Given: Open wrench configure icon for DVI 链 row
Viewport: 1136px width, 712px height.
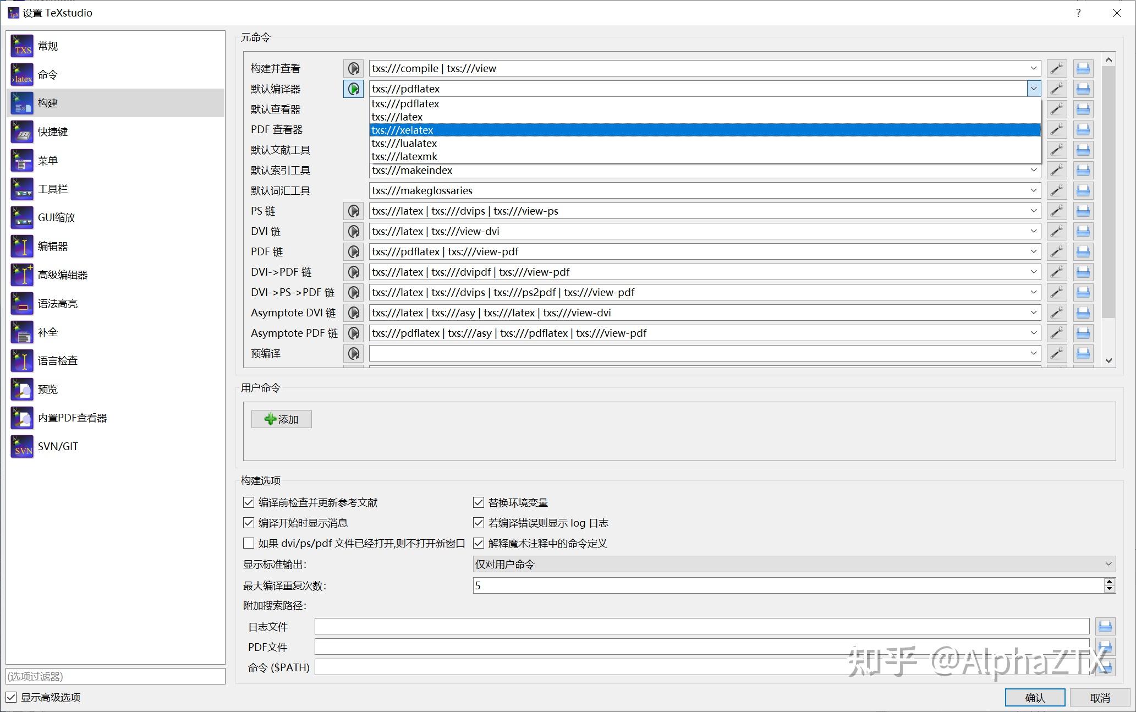Looking at the screenshot, I should click(x=1056, y=231).
